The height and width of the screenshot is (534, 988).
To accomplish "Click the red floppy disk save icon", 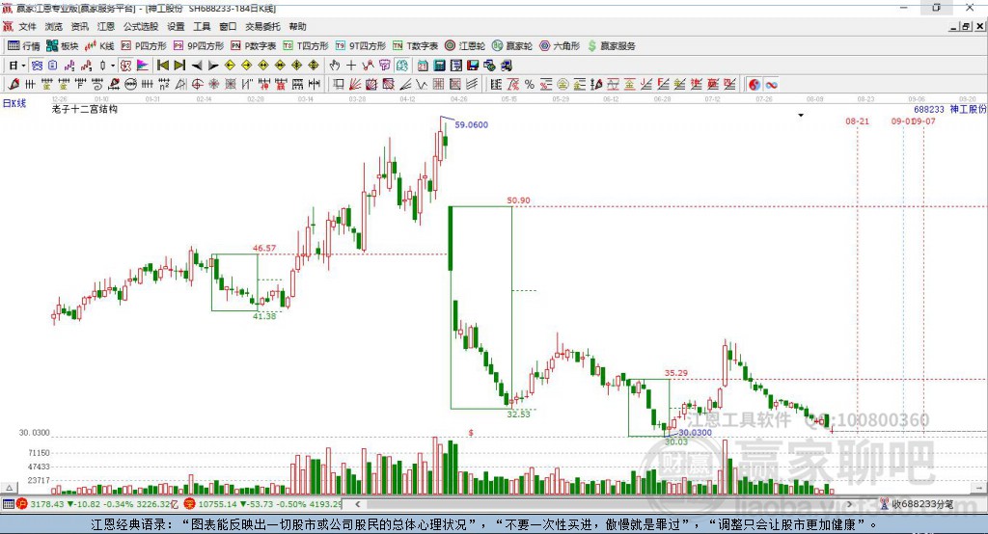I will pos(473,66).
